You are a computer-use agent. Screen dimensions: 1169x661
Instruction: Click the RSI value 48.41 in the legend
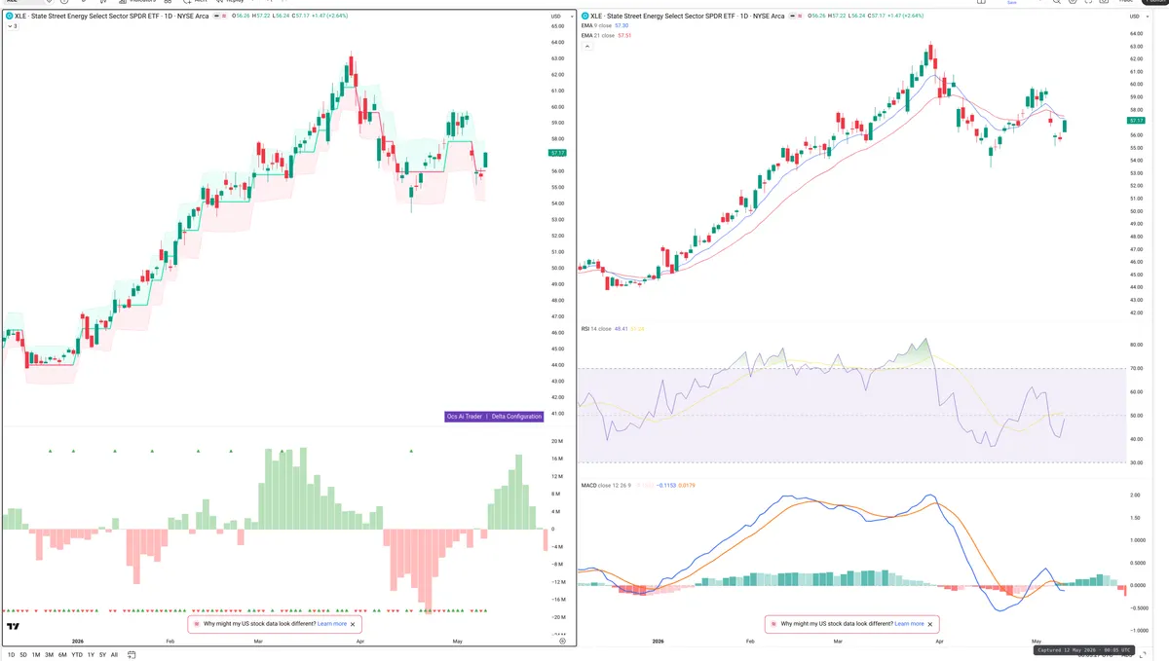(622, 329)
